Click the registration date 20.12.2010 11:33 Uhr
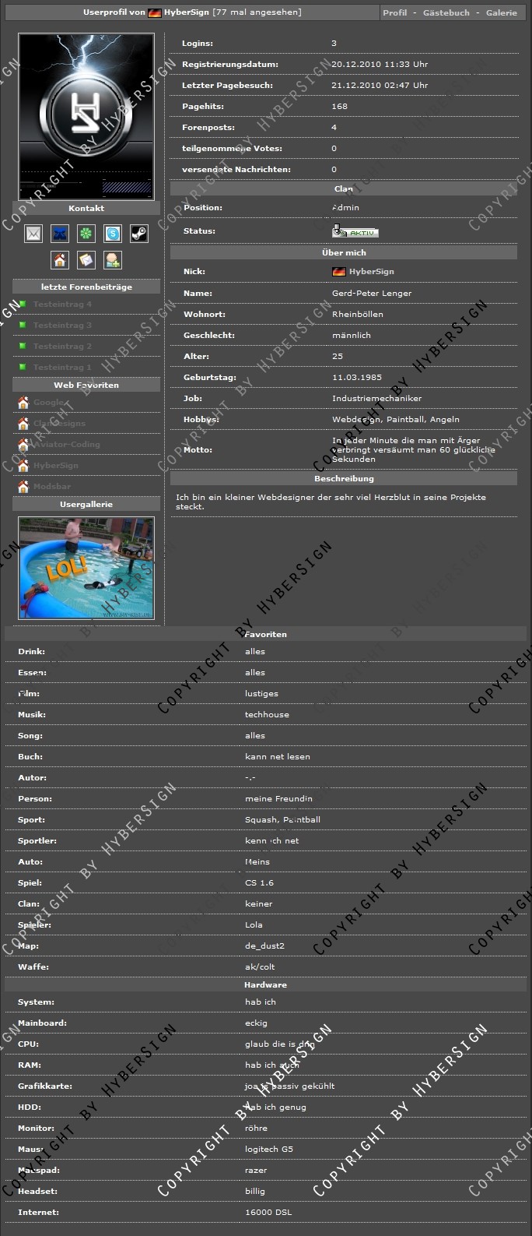This screenshot has width=532, height=1236. click(380, 64)
